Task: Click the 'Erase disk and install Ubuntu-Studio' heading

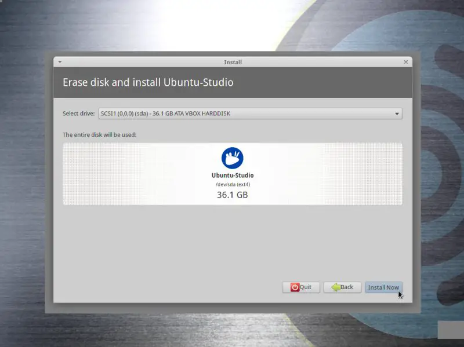Action: [148, 82]
